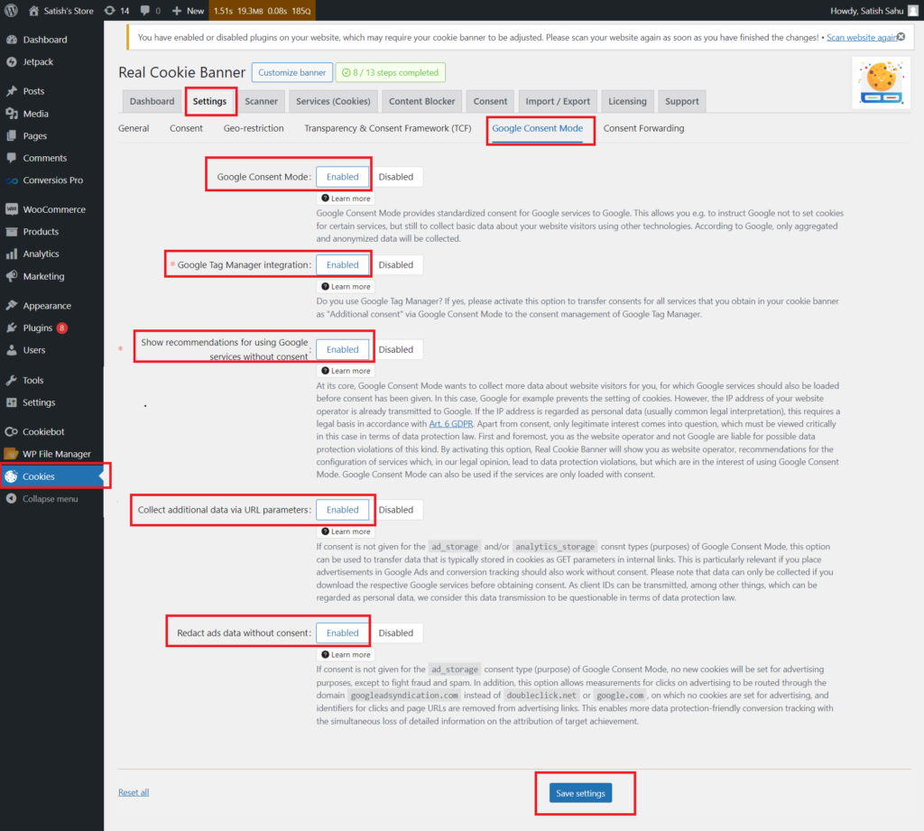Switch to the Settings tab
The height and width of the screenshot is (831, 924).
click(x=209, y=101)
